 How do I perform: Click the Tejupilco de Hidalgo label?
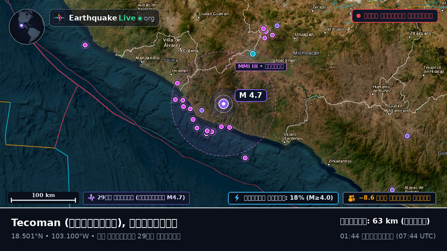[x=434, y=70]
